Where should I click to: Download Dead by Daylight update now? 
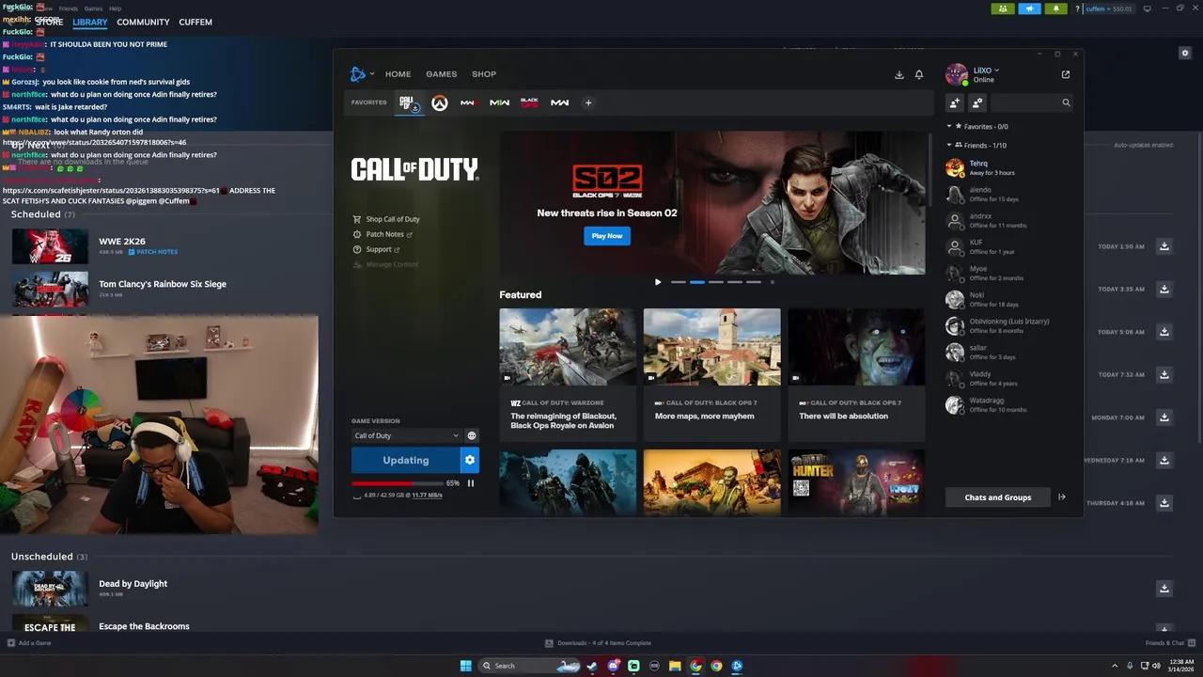[x=1164, y=589]
